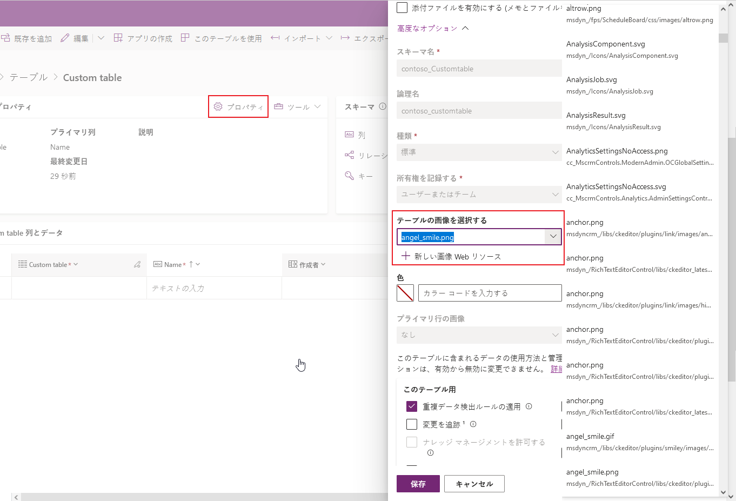Enable 添付ファイルを有効にする checkbox
The width and height of the screenshot is (736, 501).
[402, 8]
